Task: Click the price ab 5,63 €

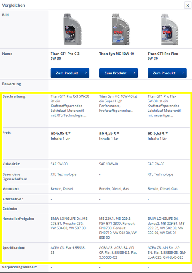Action: click(157, 133)
